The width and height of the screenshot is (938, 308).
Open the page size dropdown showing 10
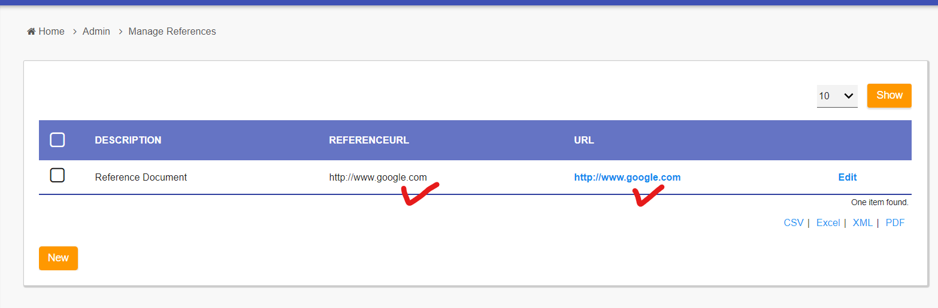pyautogui.click(x=837, y=96)
